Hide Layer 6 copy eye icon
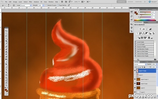Viewport: 158px width, 99px height. coord(135,83)
